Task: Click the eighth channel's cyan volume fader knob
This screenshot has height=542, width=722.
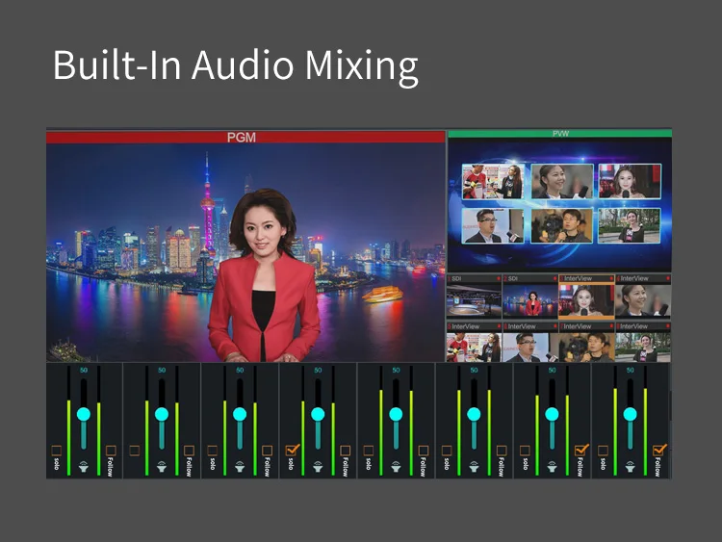Action: point(630,414)
